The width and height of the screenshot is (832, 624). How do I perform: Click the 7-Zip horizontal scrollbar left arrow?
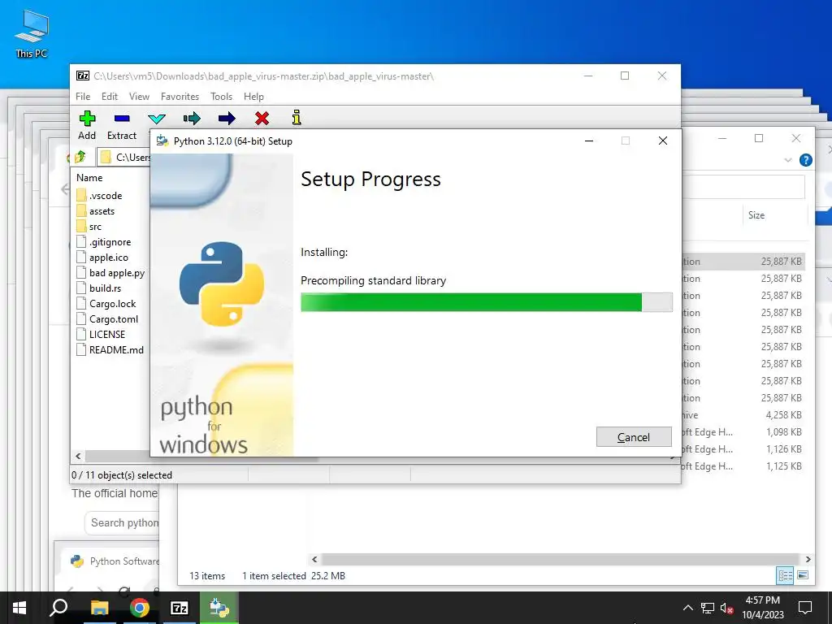pyautogui.click(x=79, y=456)
